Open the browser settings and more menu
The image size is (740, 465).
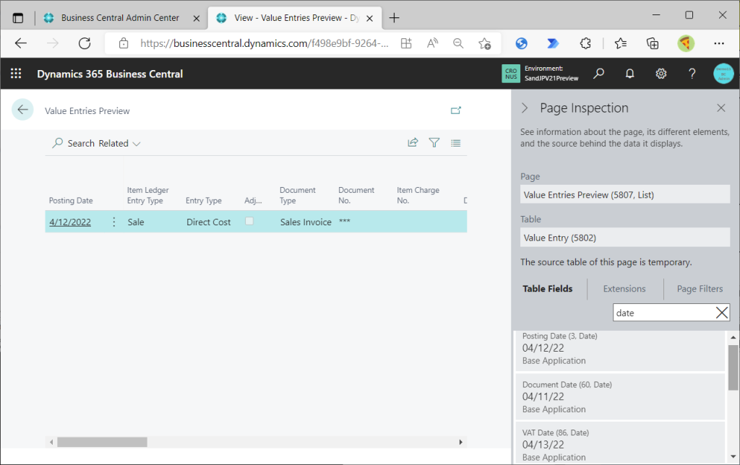point(719,43)
